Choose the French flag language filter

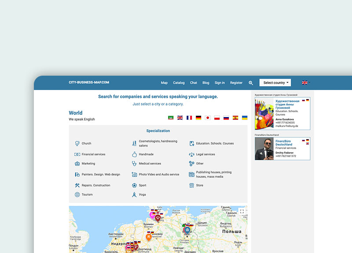coord(189,117)
